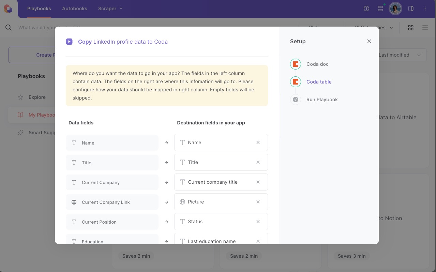Switch to list view icon
This screenshot has width=436, height=272.
(x=425, y=28)
